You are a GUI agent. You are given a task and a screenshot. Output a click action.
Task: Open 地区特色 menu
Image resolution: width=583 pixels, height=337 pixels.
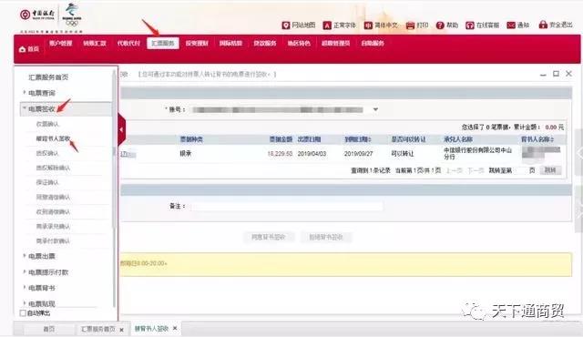(x=299, y=43)
